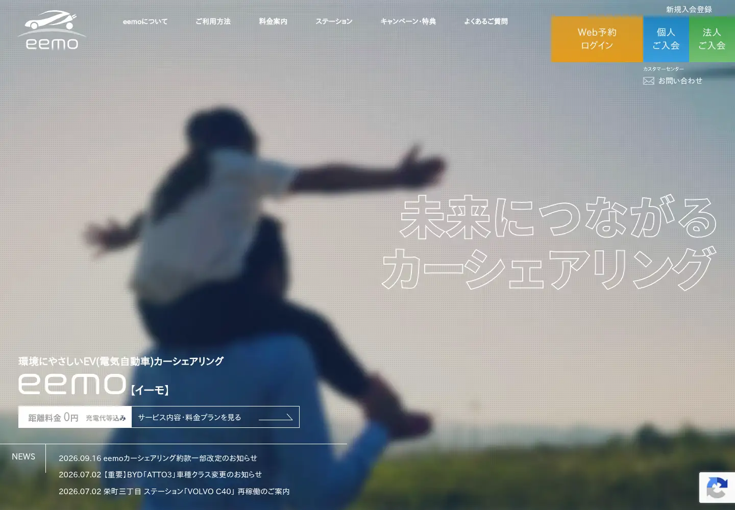Click the 個人ご入会 button
The image size is (735, 510).
(666, 39)
